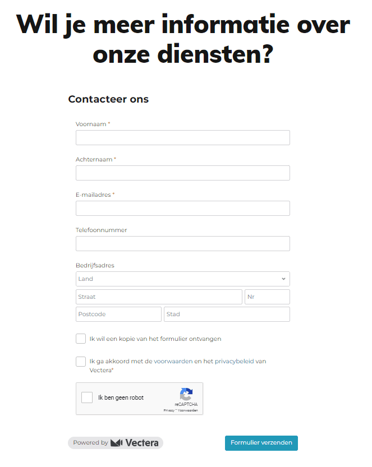Check the 'Ik ben geen robot' box
This screenshot has width=372, height=467.
click(x=87, y=397)
